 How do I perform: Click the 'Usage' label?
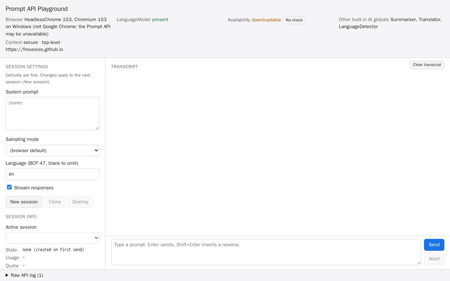[x=12, y=258]
